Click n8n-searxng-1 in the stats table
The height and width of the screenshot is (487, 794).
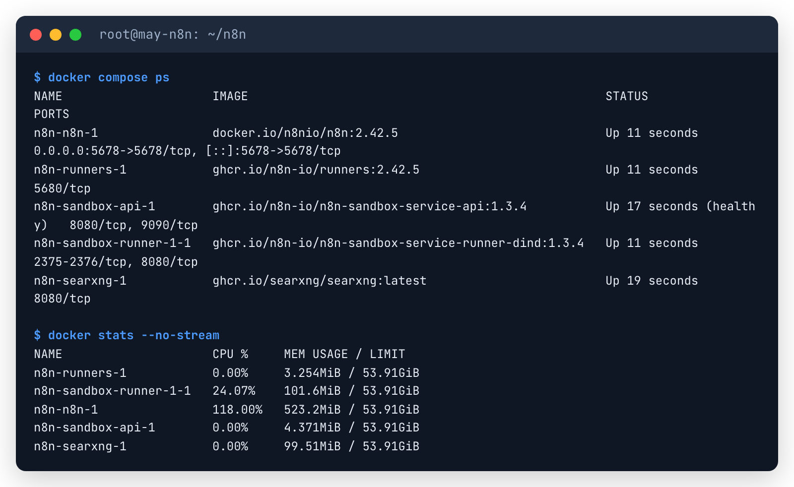[x=80, y=446]
